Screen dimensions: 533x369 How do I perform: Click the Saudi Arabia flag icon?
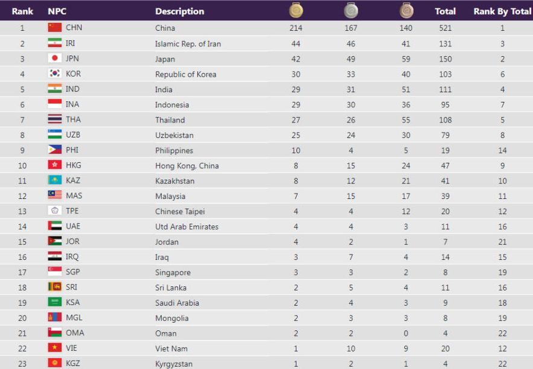click(x=55, y=302)
